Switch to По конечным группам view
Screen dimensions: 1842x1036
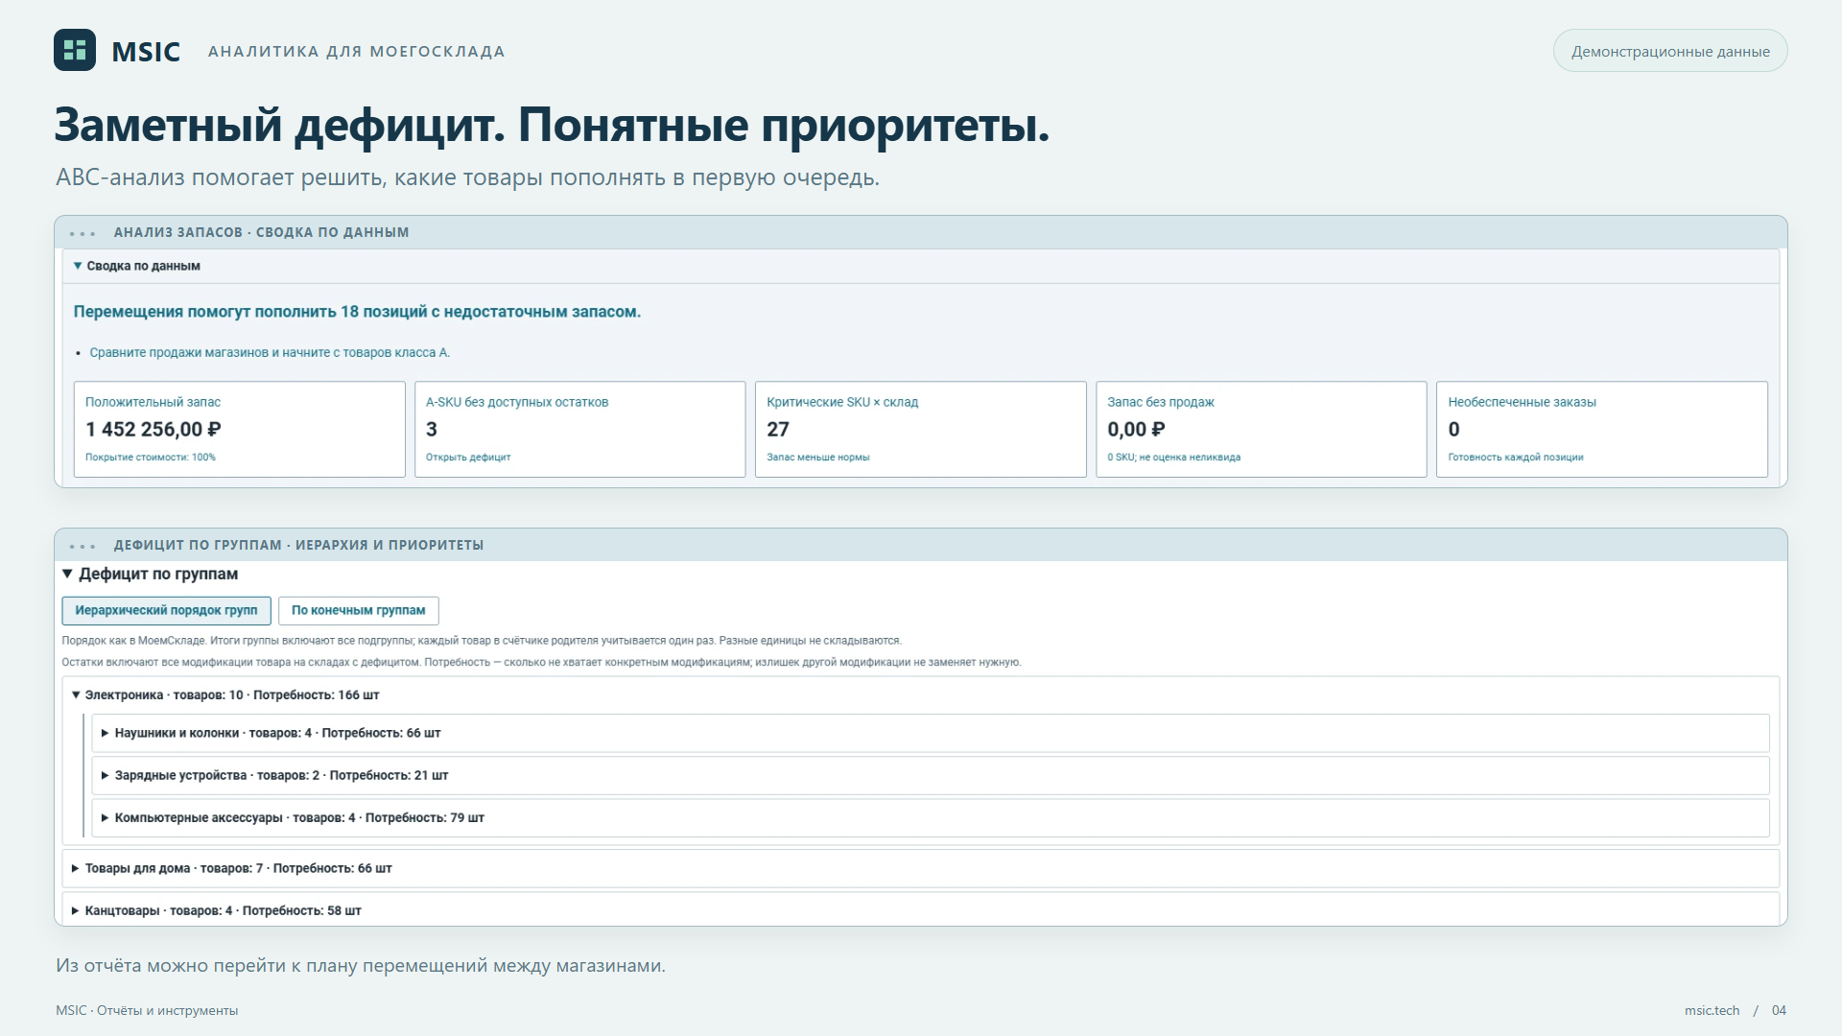point(358,610)
